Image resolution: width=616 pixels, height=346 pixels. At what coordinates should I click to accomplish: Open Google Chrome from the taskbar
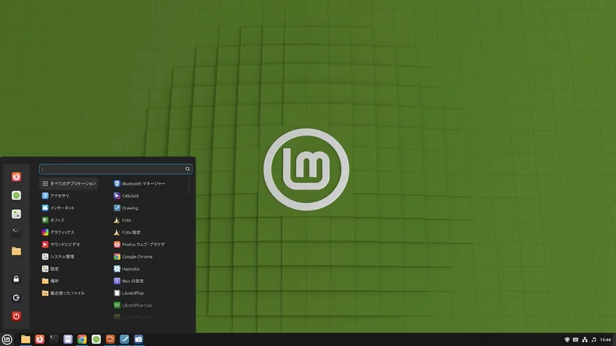(82, 339)
